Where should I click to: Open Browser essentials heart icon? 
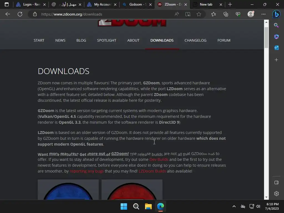point(238,14)
